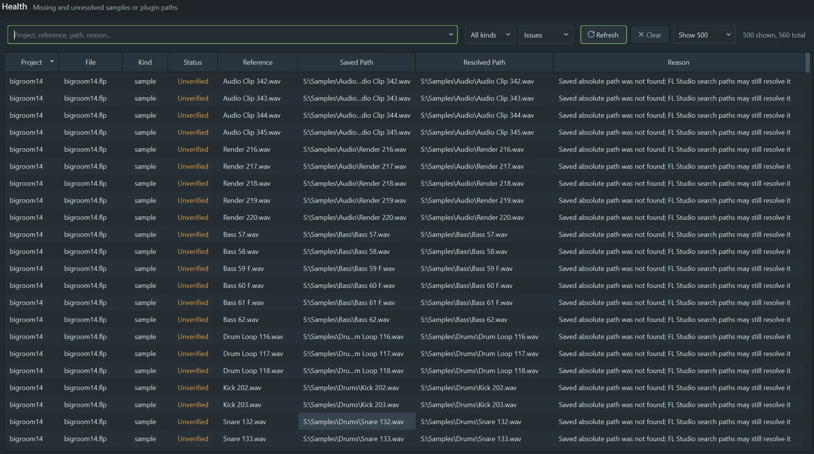Viewport: 814px width, 454px height.
Task: Select the Bass 60 F.wav reference cell
Action: [258, 286]
